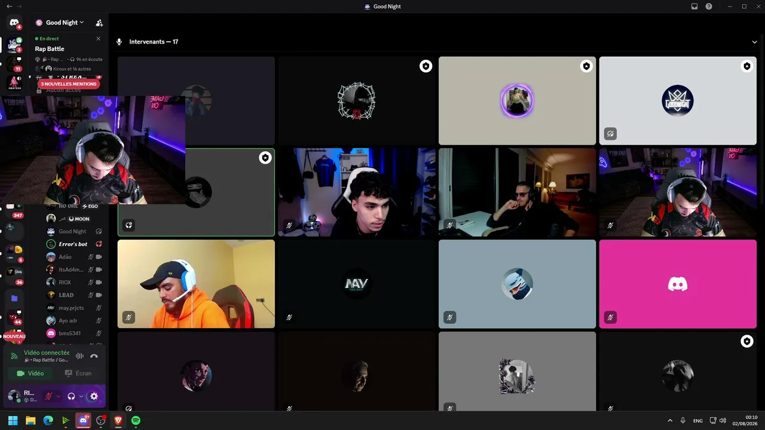Select Good Night user in voice list

pyautogui.click(x=75, y=231)
